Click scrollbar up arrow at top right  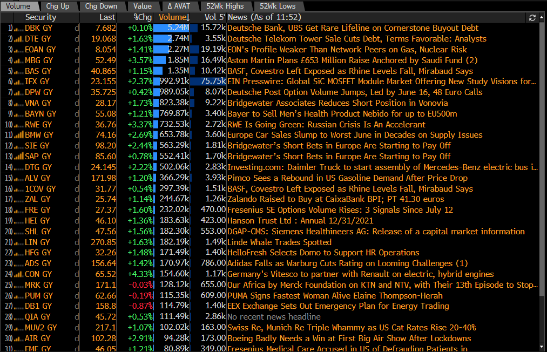click(x=542, y=16)
